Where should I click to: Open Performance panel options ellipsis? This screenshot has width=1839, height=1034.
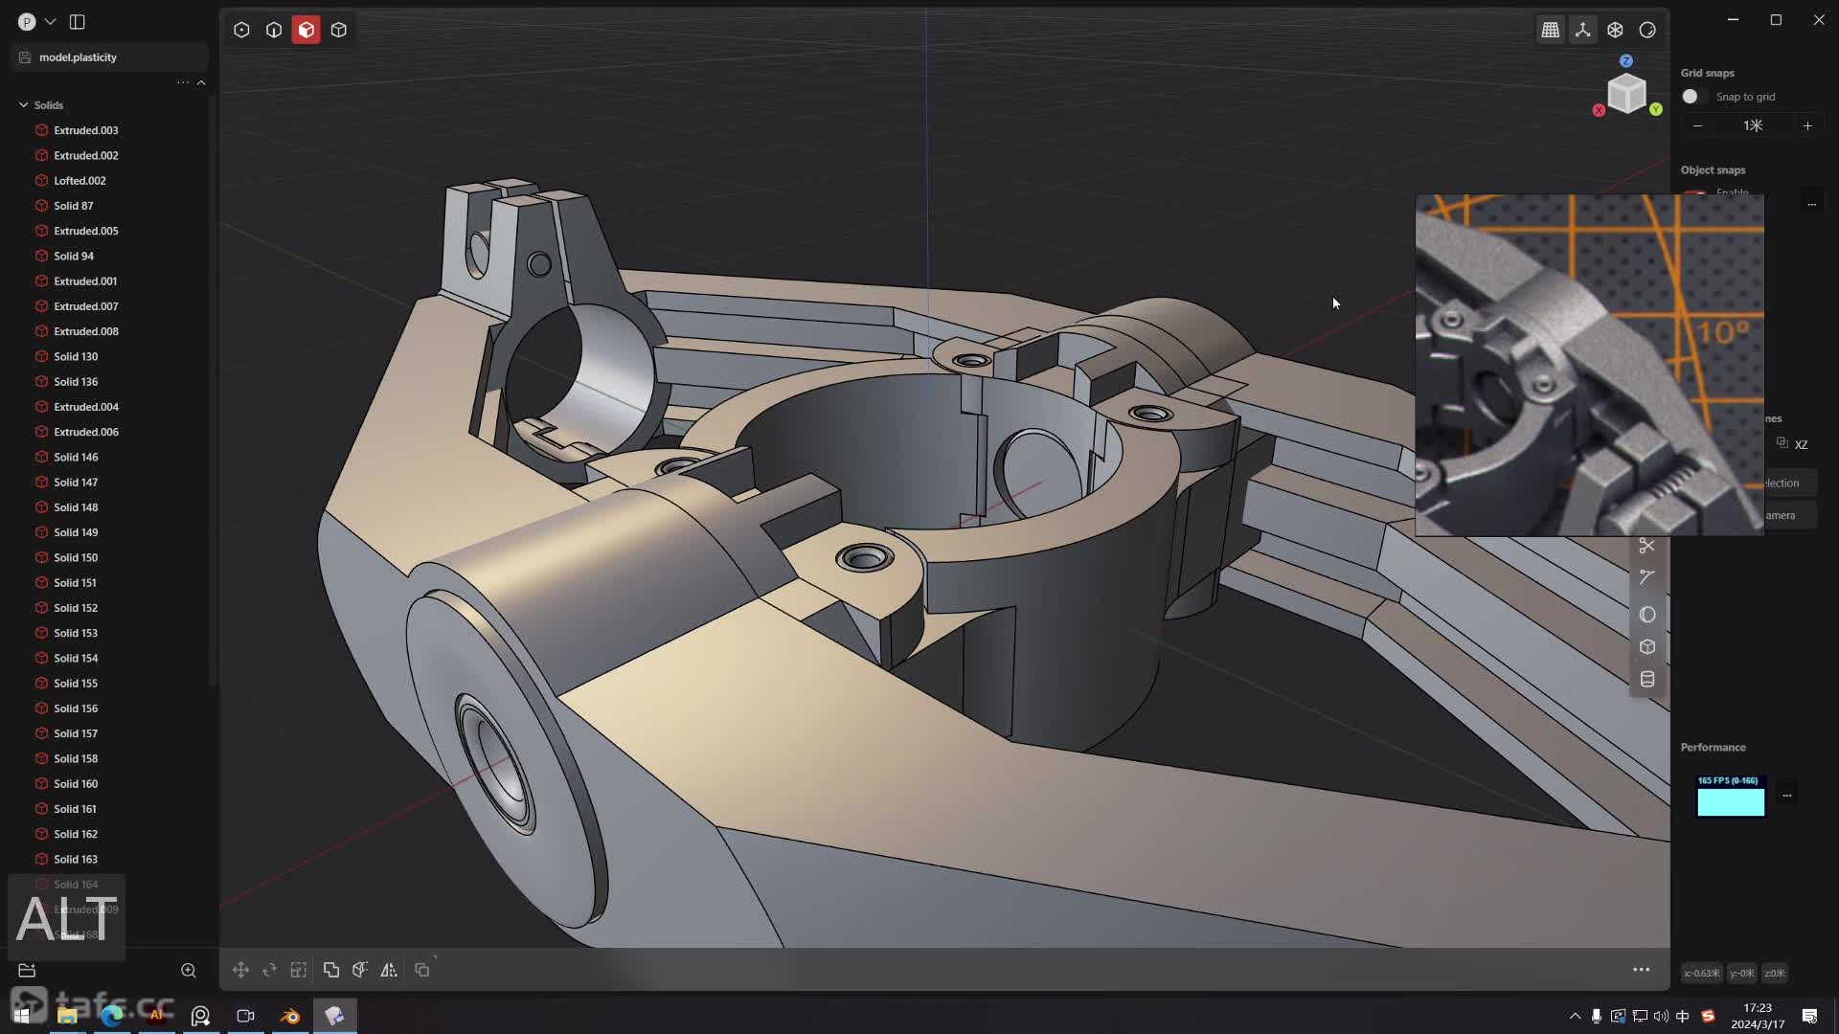pyautogui.click(x=1786, y=795)
